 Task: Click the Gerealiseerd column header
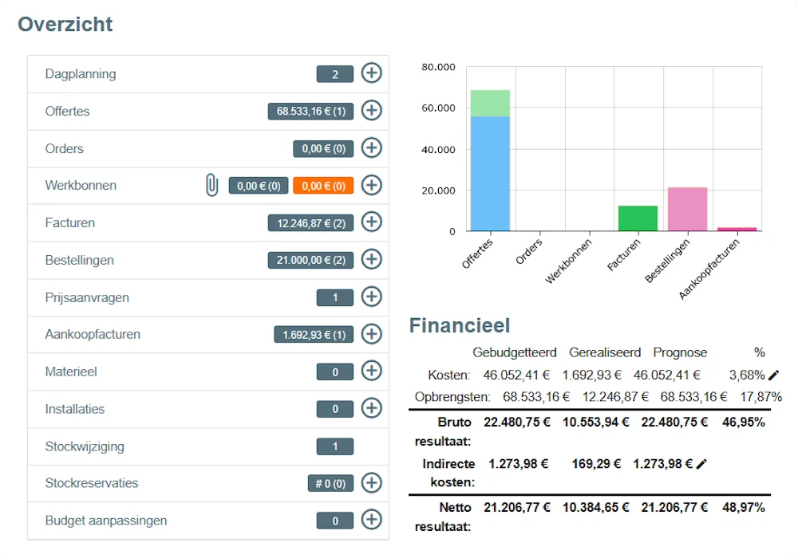(x=605, y=352)
